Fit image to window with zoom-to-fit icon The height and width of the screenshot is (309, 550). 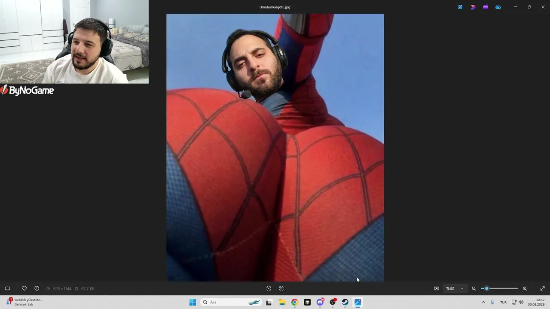(x=437, y=288)
